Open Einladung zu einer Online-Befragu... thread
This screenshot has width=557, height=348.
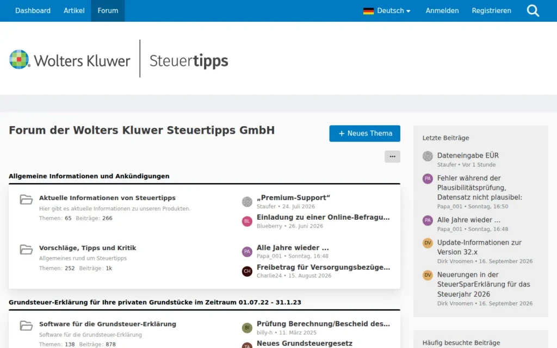[x=323, y=217]
